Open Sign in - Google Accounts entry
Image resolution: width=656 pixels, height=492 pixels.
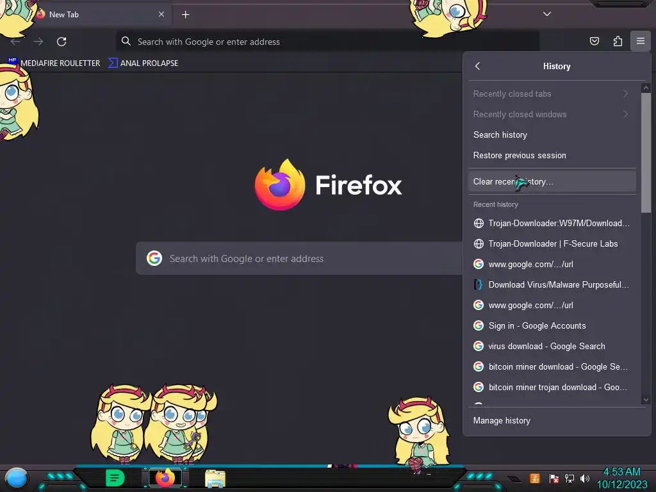(552, 325)
